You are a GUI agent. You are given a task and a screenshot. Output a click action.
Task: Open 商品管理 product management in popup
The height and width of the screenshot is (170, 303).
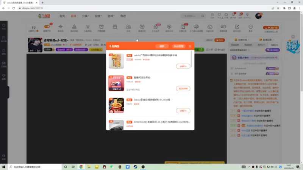pos(178,46)
